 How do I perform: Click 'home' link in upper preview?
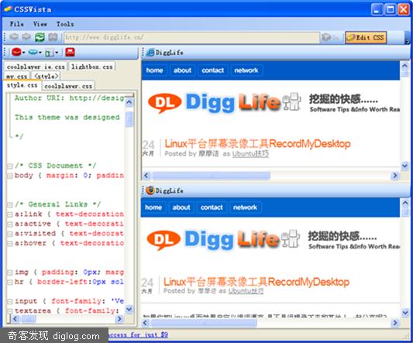pos(155,70)
